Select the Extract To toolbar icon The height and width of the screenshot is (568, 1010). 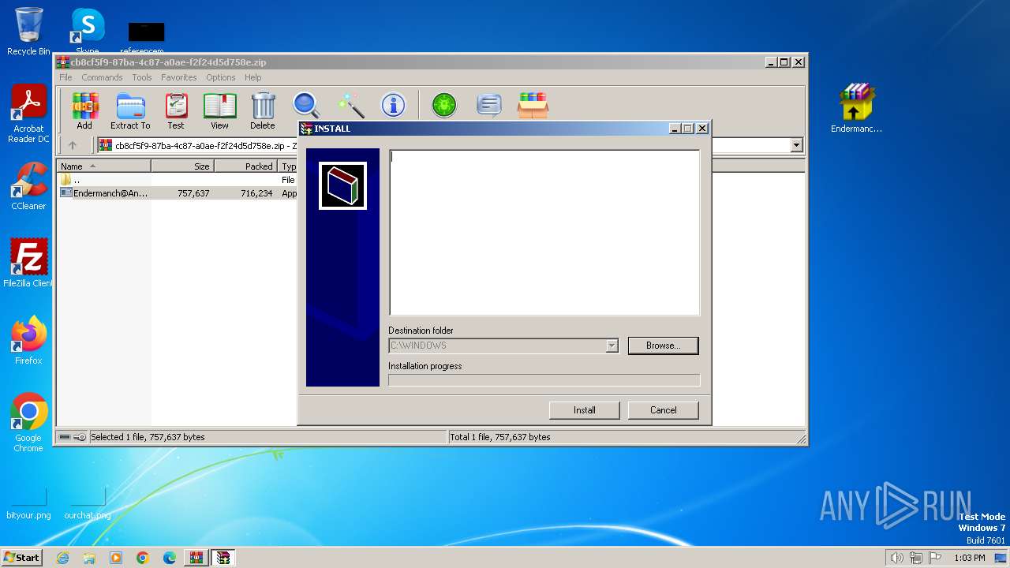coord(130,110)
